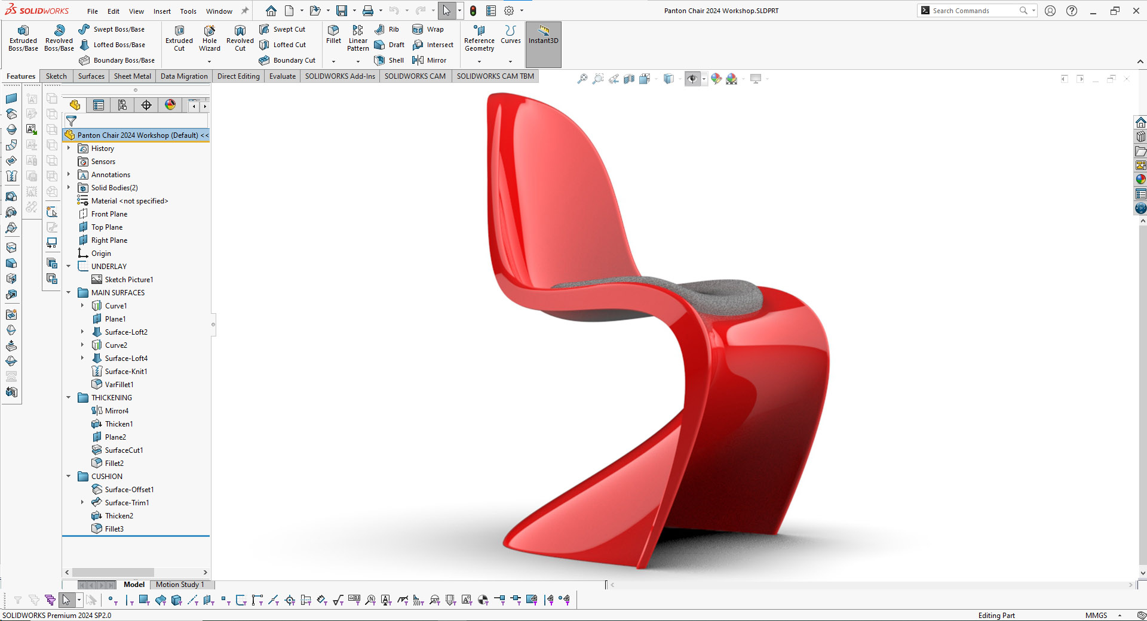Collapse the THICKENING folder
The height and width of the screenshot is (621, 1147).
click(69, 397)
